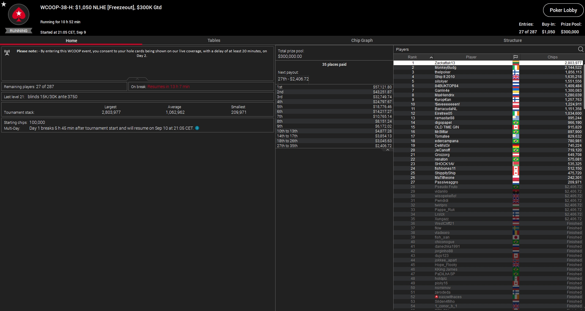Select player row edercampana
This screenshot has width=585, height=311.
(488, 141)
